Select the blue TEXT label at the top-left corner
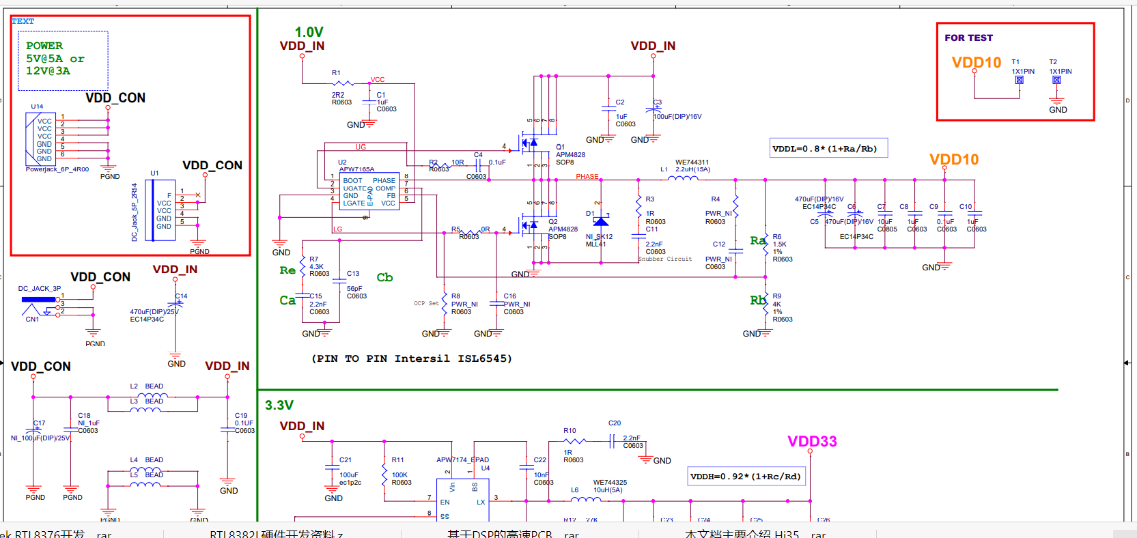The width and height of the screenshot is (1137, 538). [23, 21]
